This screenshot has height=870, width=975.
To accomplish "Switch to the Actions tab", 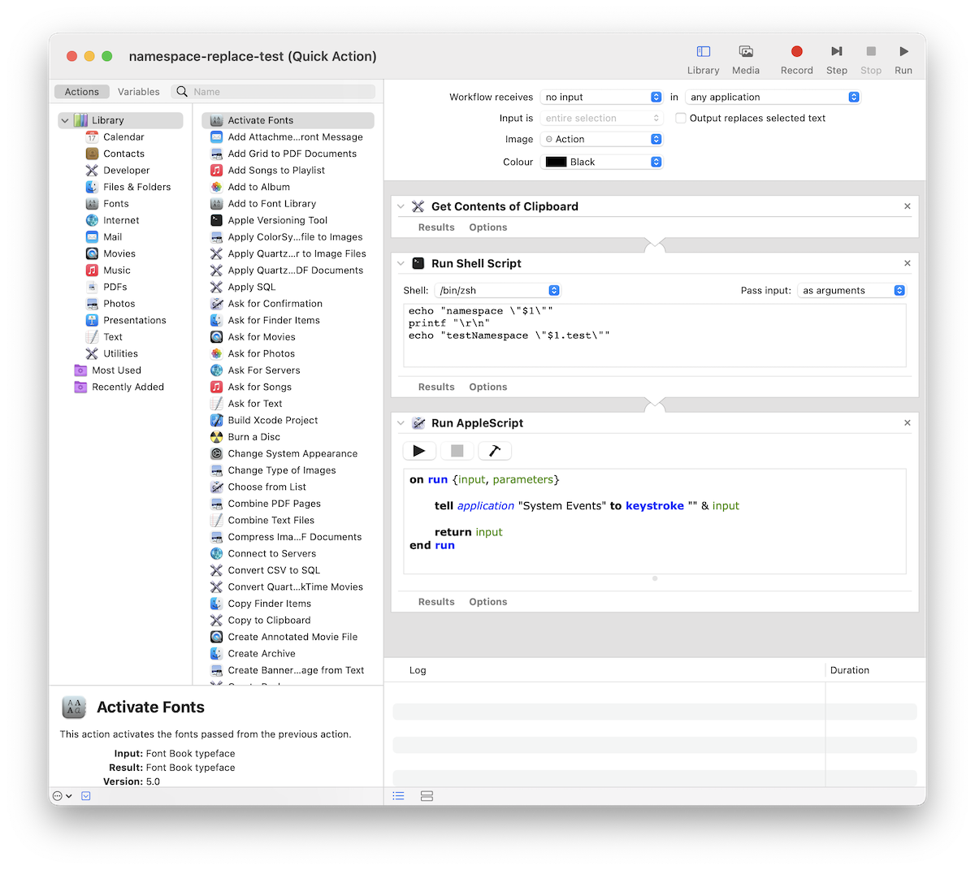I will pyautogui.click(x=82, y=92).
